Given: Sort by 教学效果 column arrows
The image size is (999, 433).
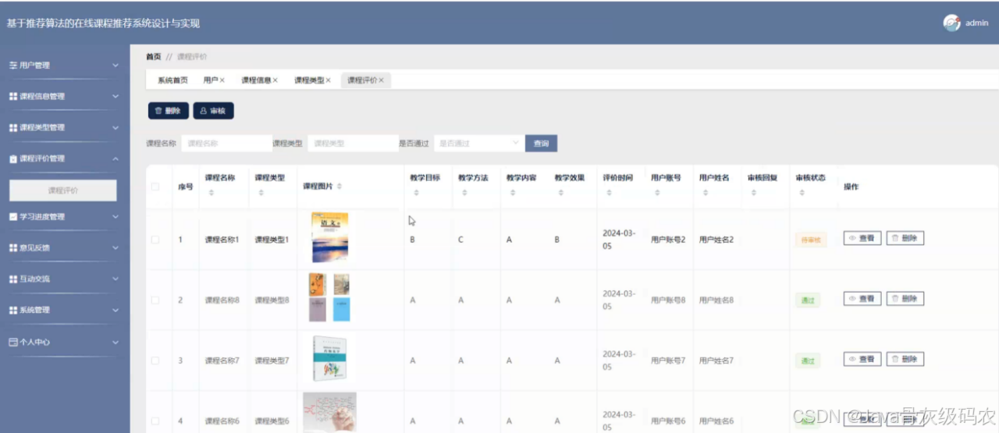Looking at the screenshot, I should point(560,193).
